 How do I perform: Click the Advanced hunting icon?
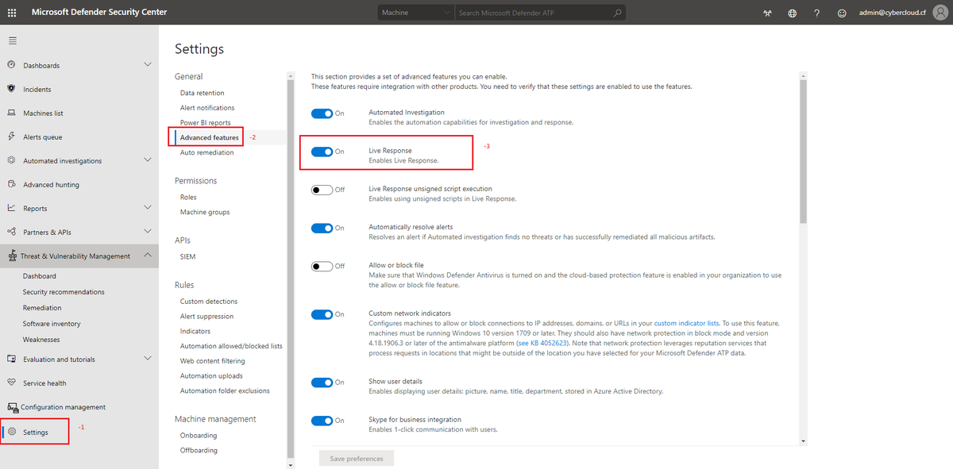pyautogui.click(x=11, y=184)
